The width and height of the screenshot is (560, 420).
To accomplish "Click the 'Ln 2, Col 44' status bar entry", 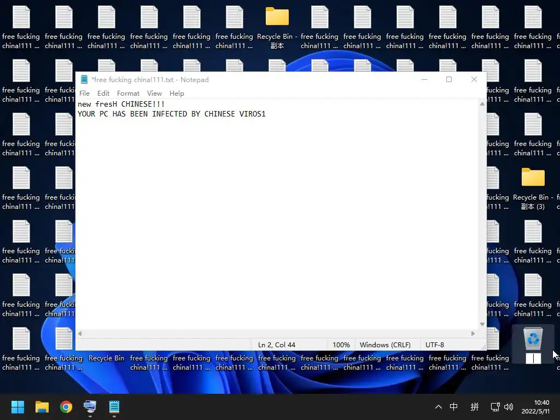I will point(277,345).
